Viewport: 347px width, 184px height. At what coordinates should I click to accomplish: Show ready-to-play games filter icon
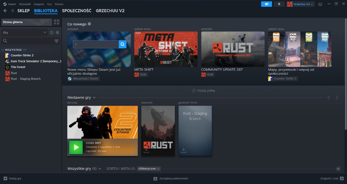pos(57,32)
